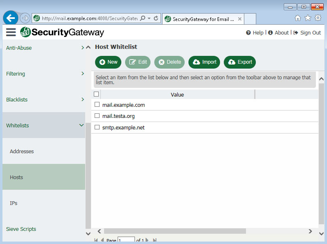327x244 pixels.
Task: Sort by the Value column header
Action: pos(177,94)
